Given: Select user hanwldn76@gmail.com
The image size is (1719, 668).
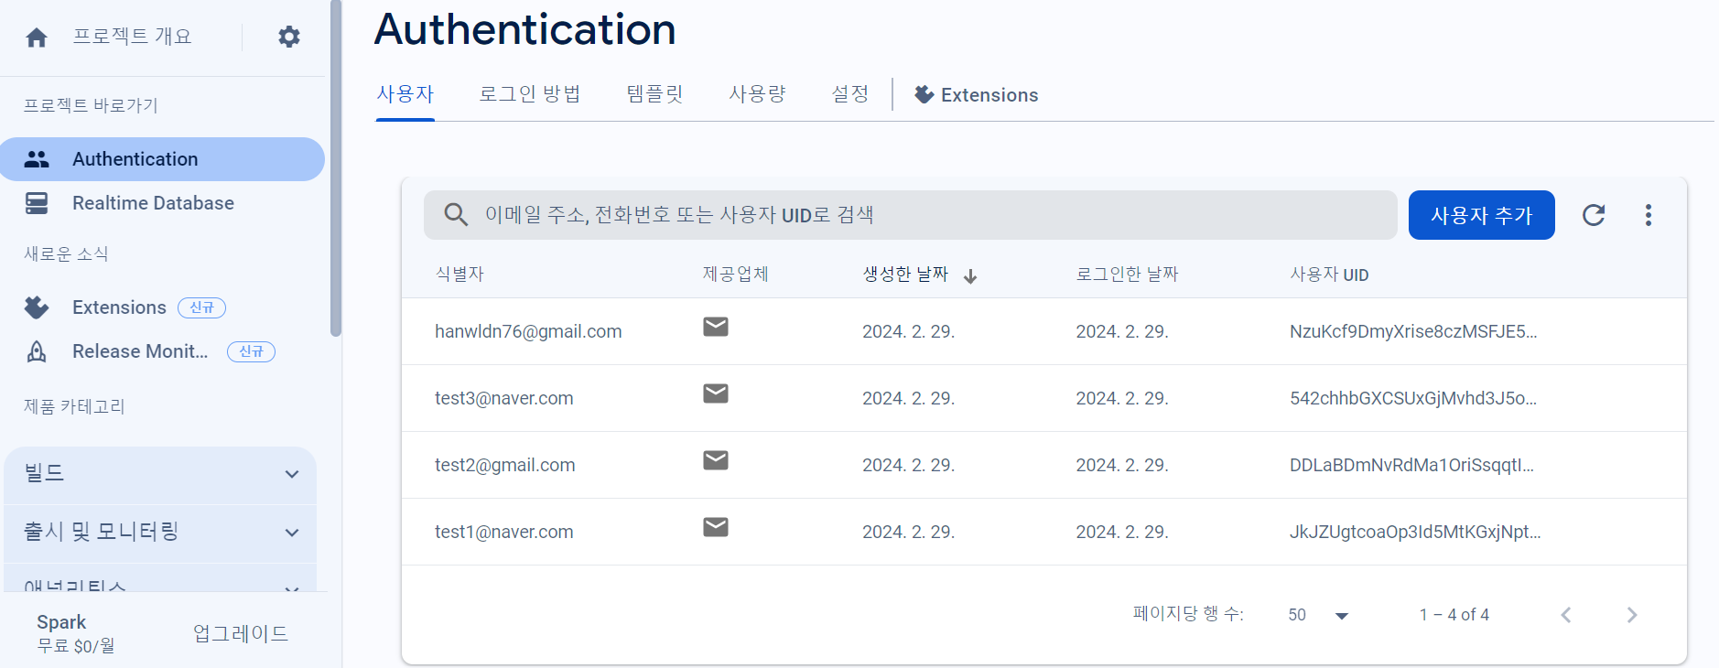Looking at the screenshot, I should coord(528,331).
